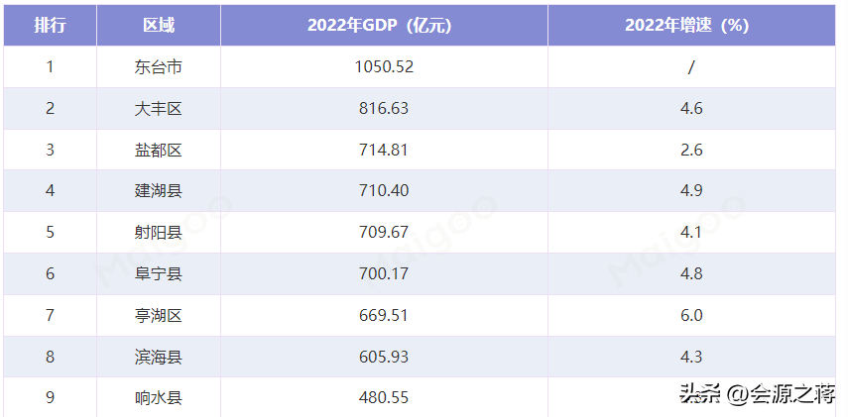The image size is (848, 417).
Task: Click the 盐都区 region name
Action: [159, 151]
